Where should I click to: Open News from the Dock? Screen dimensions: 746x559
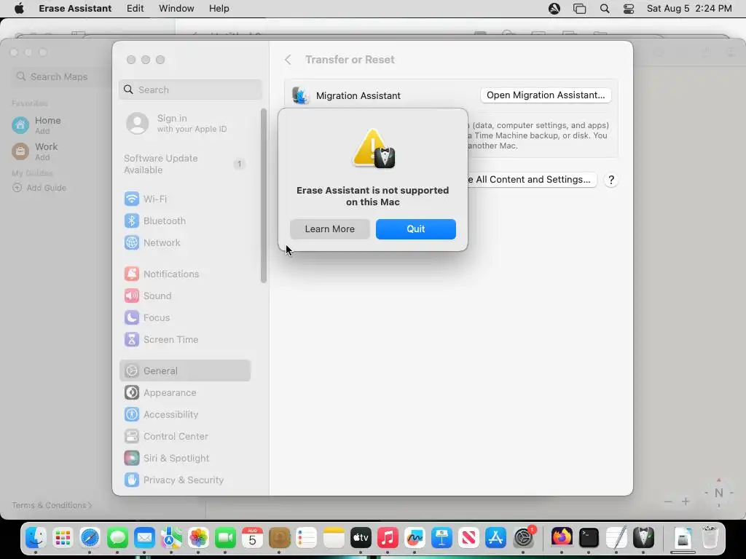tap(468, 538)
